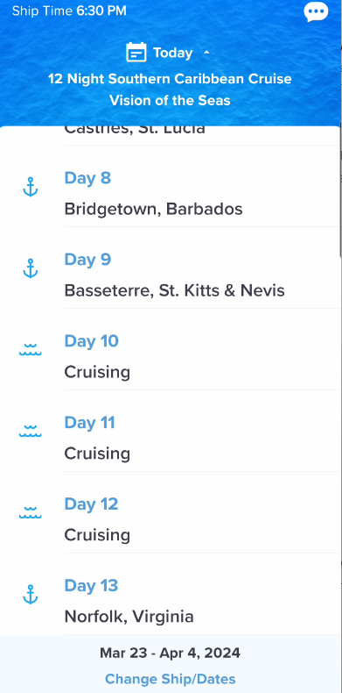Click the anchor icon for Day 13
Screen dimensions: 342x693
coord(31,594)
